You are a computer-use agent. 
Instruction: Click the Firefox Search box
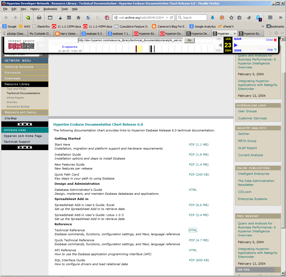pyautogui.click(x=192, y=18)
